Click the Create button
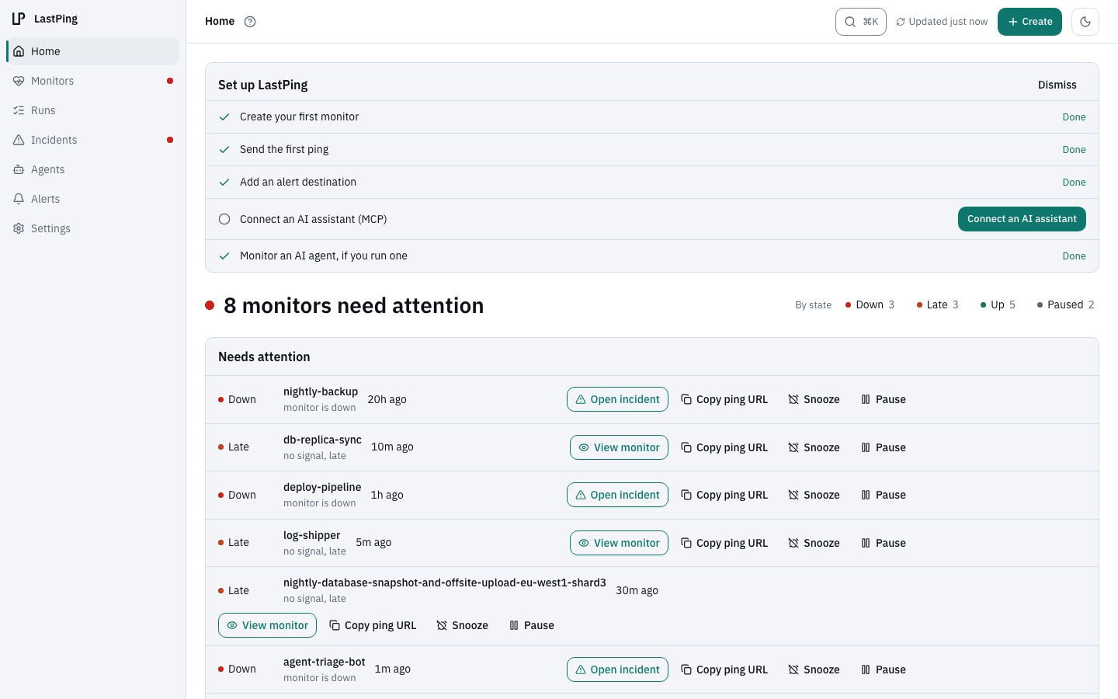 [x=1029, y=22]
